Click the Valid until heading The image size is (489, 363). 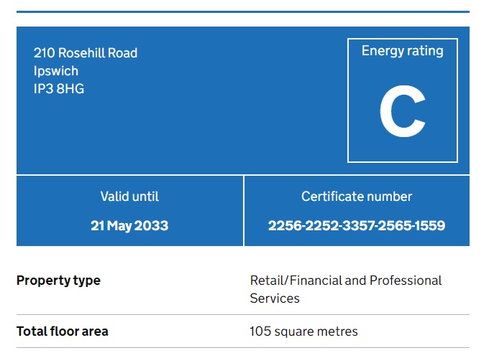129,197
